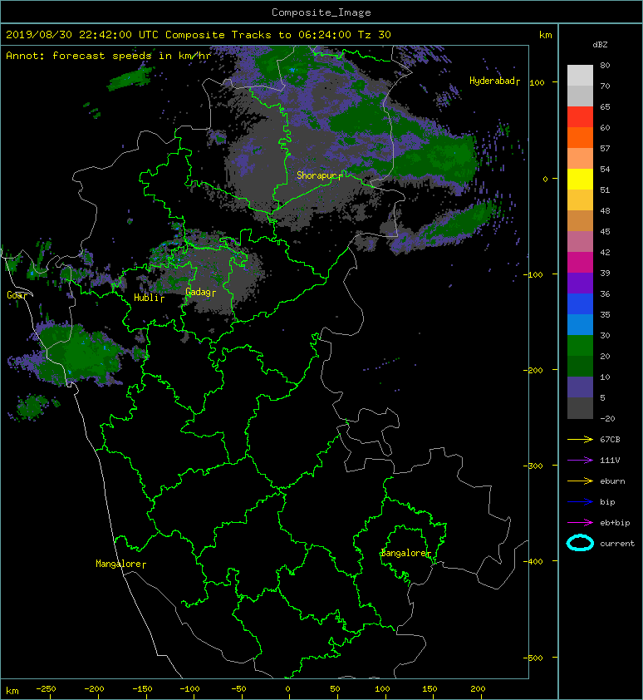Click the Hyderabad city label

click(494, 81)
